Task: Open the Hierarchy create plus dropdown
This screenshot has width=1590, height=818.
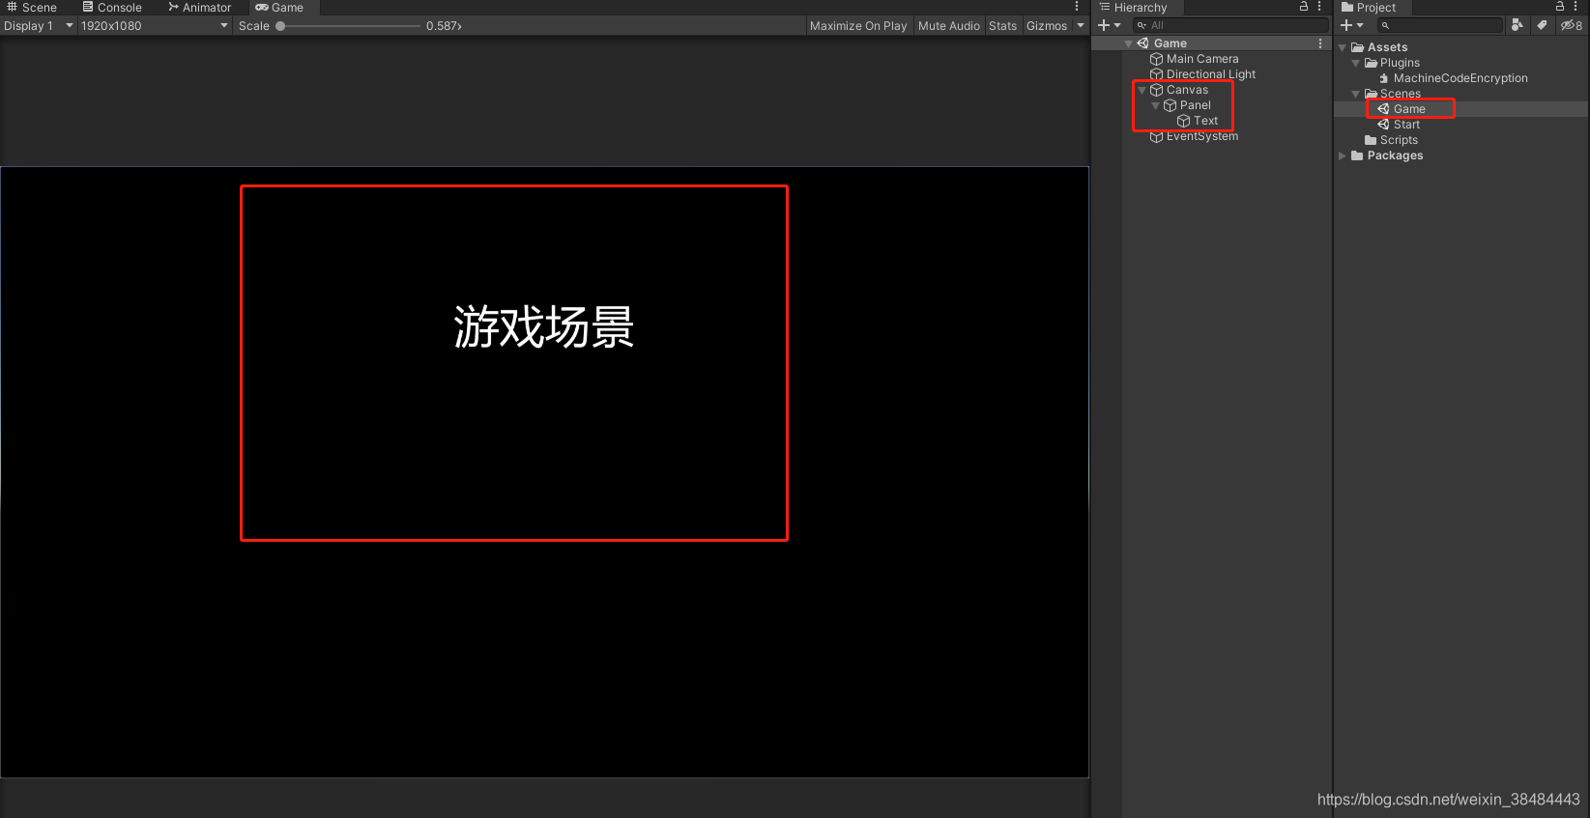Action: [x=1109, y=25]
